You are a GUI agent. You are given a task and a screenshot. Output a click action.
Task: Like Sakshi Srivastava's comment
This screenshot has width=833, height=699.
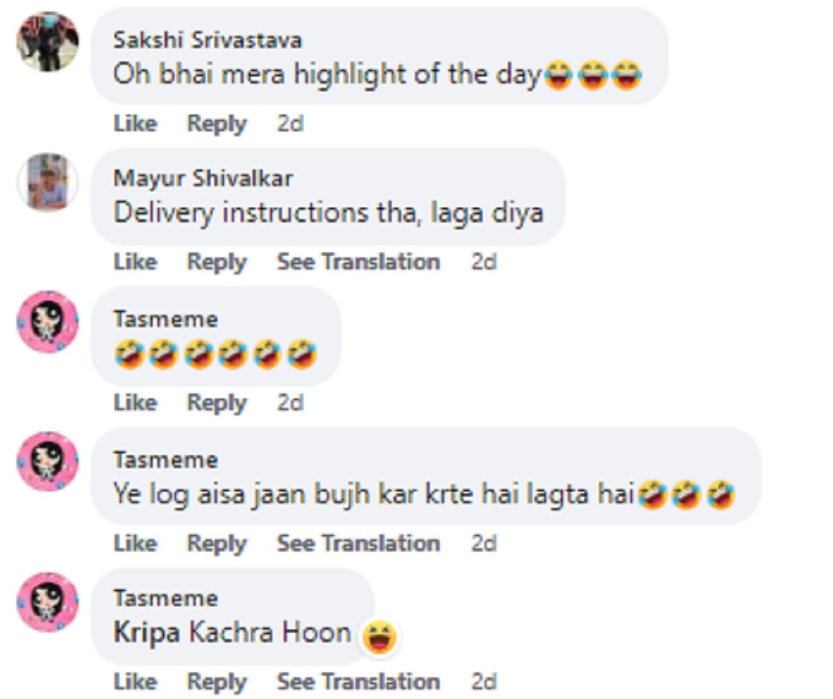(x=135, y=124)
